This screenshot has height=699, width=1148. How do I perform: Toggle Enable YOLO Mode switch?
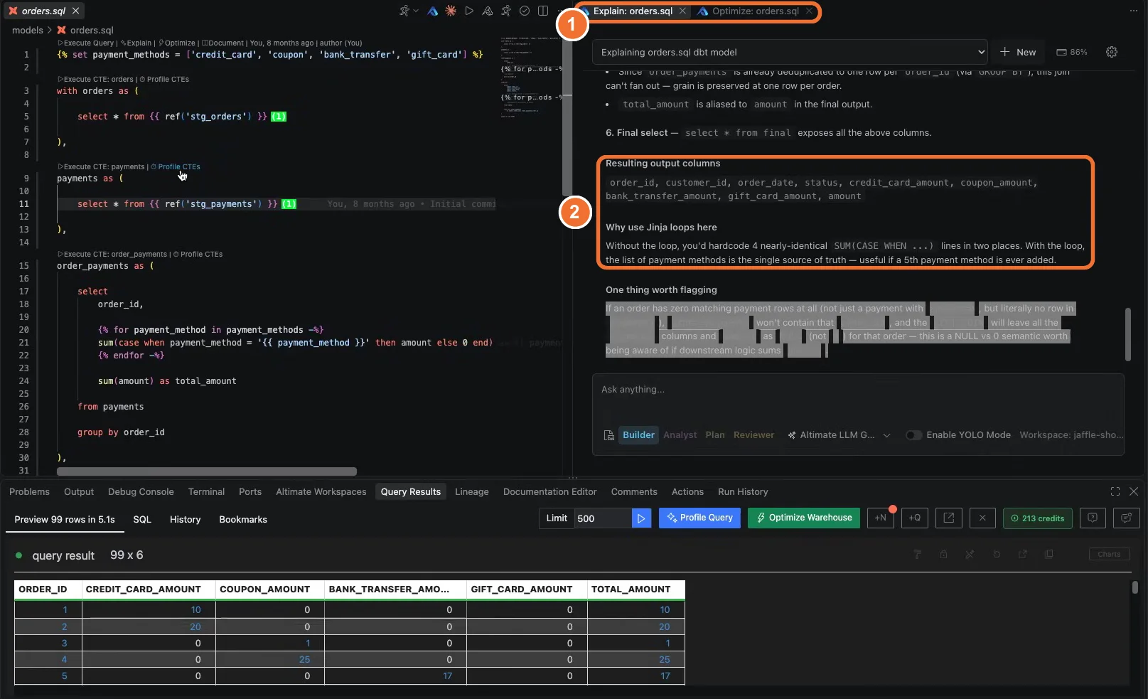click(913, 434)
